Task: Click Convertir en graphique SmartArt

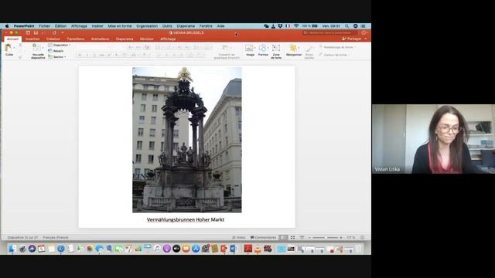Action: click(227, 48)
